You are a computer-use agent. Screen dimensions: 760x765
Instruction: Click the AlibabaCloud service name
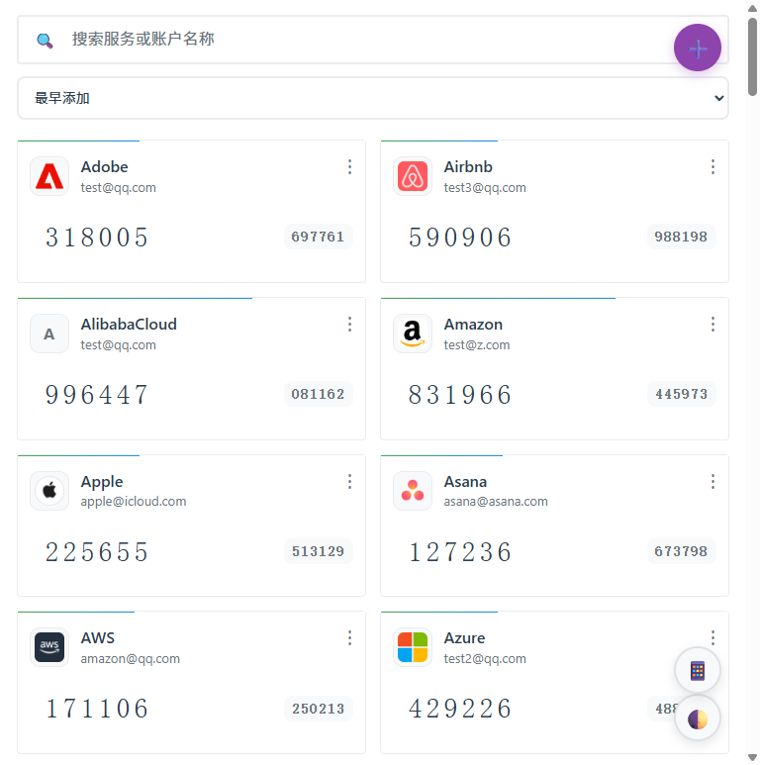tap(129, 324)
